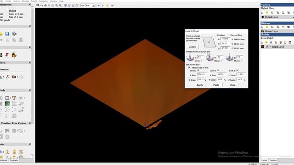Click the Front Relief label

click(x=267, y=38)
